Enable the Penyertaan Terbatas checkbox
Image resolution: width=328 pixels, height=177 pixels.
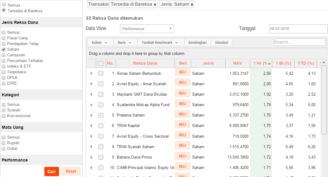[4, 61]
